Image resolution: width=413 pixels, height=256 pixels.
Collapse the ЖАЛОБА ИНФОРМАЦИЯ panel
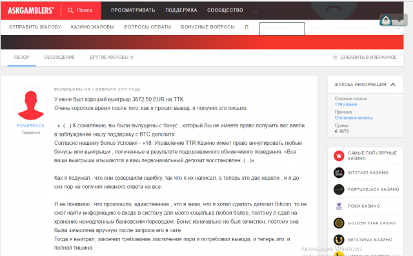(x=393, y=85)
